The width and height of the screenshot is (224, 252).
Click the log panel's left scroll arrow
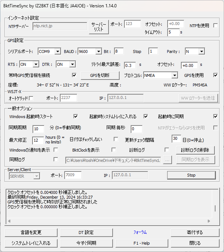click(9, 221)
